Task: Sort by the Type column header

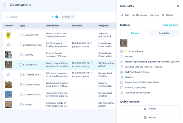Action: pos(23,26)
